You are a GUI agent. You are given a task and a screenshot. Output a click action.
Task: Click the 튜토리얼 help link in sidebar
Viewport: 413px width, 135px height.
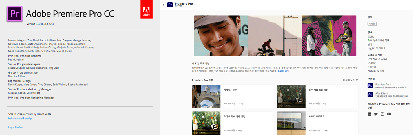(372, 67)
